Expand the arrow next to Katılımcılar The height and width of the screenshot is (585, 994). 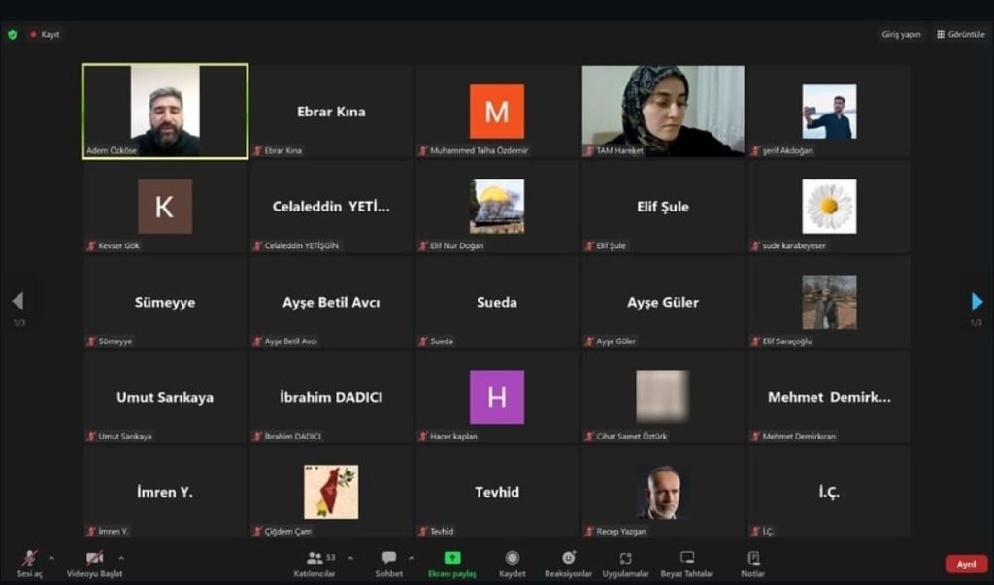(x=350, y=558)
